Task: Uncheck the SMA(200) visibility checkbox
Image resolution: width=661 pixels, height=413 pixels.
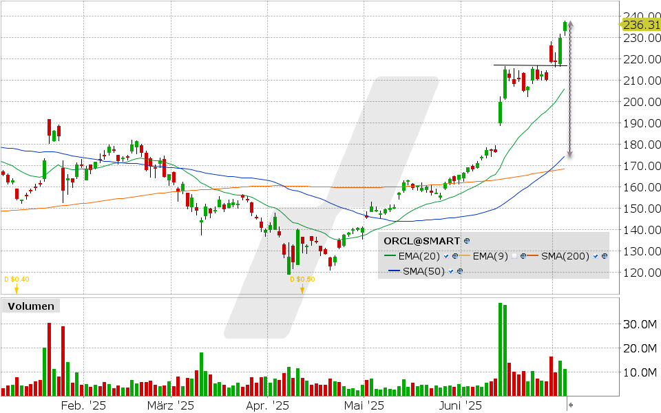Action: click(595, 256)
